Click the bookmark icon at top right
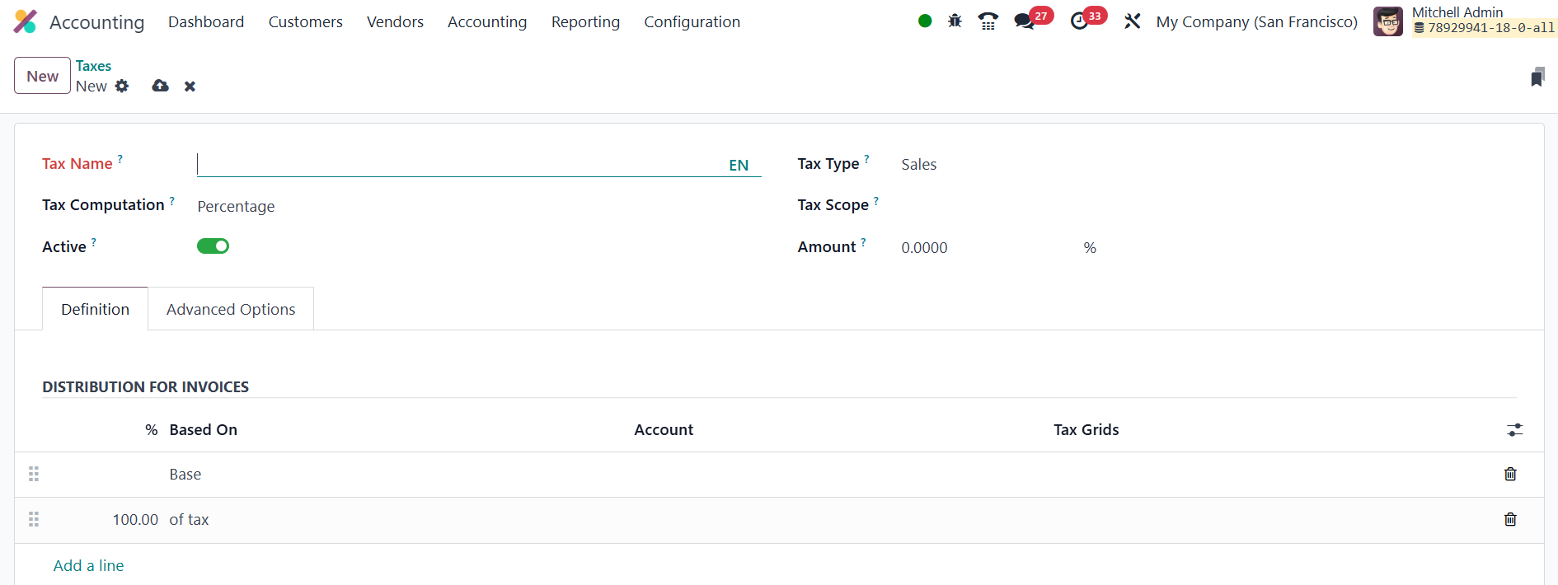Viewport: 1558px width, 585px height. tap(1537, 77)
